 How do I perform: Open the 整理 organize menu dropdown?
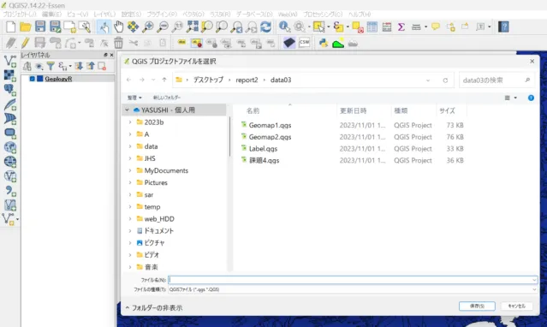pyautogui.click(x=134, y=98)
